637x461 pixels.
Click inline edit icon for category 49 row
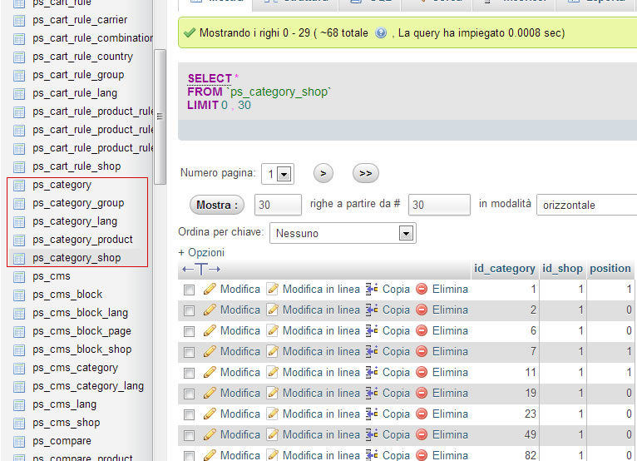[272, 434]
